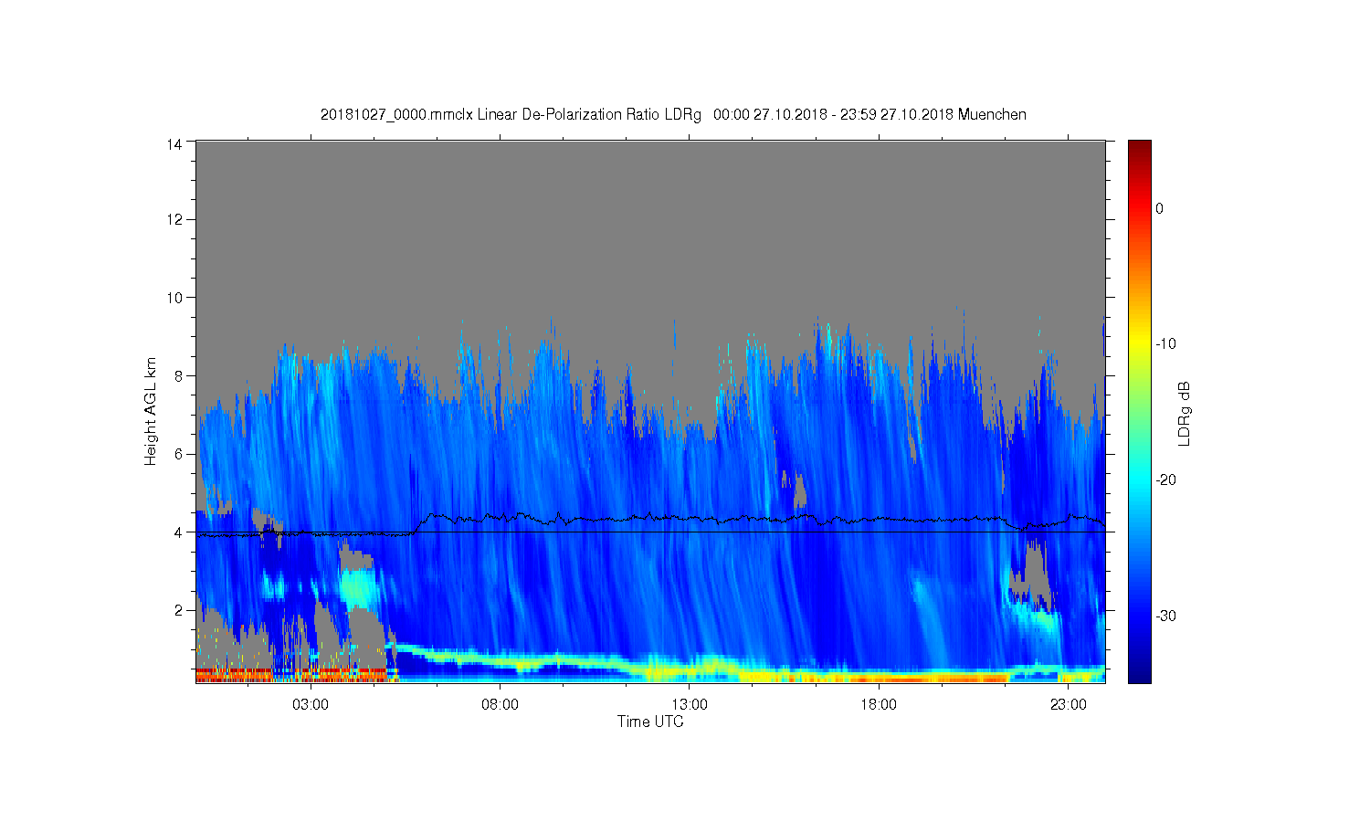The width and height of the screenshot is (1370, 822).
Task: Click the plot title starting with 20181027_0000.mmclx
Action: [x=673, y=115]
